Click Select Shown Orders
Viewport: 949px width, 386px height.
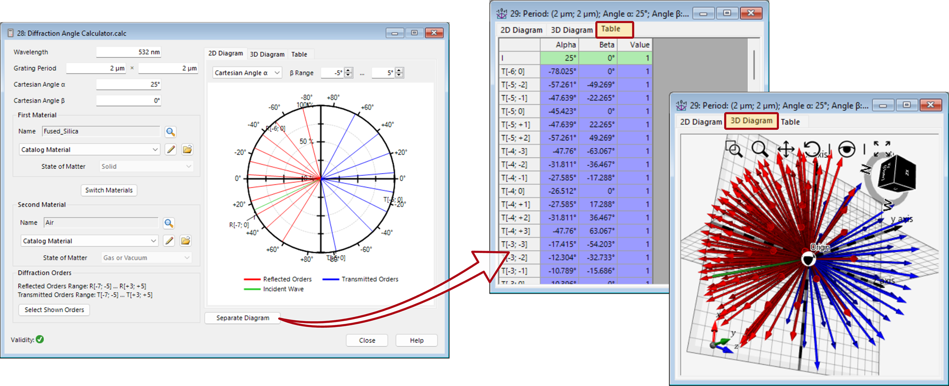tap(54, 310)
